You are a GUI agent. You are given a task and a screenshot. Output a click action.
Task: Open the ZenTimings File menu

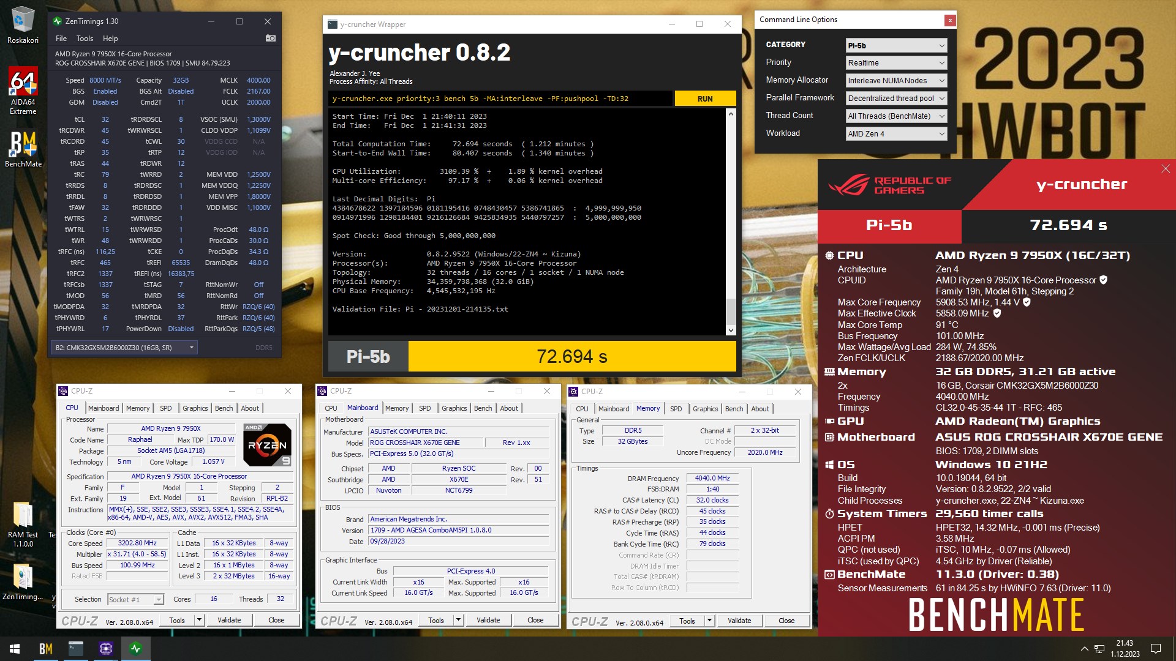(61, 39)
